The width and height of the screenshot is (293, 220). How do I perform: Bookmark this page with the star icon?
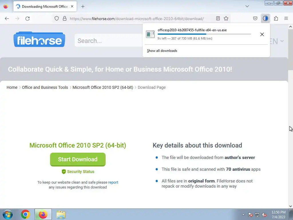pos(226,18)
